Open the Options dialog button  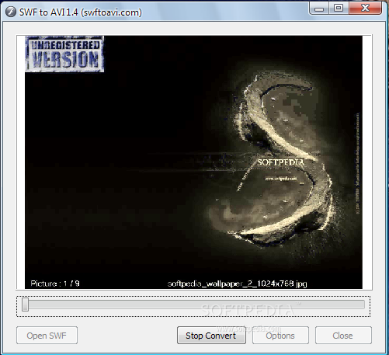[280, 336]
